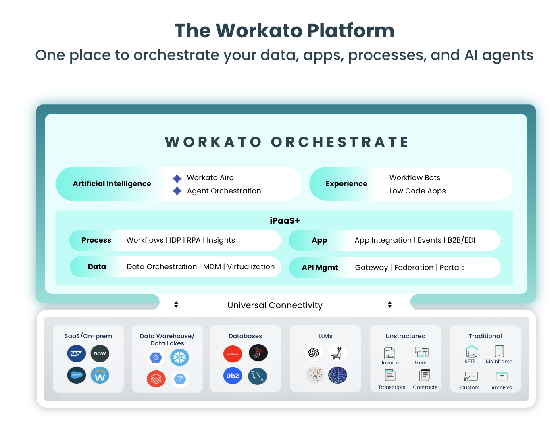Click the Workday 'W' logo

[x=100, y=375]
